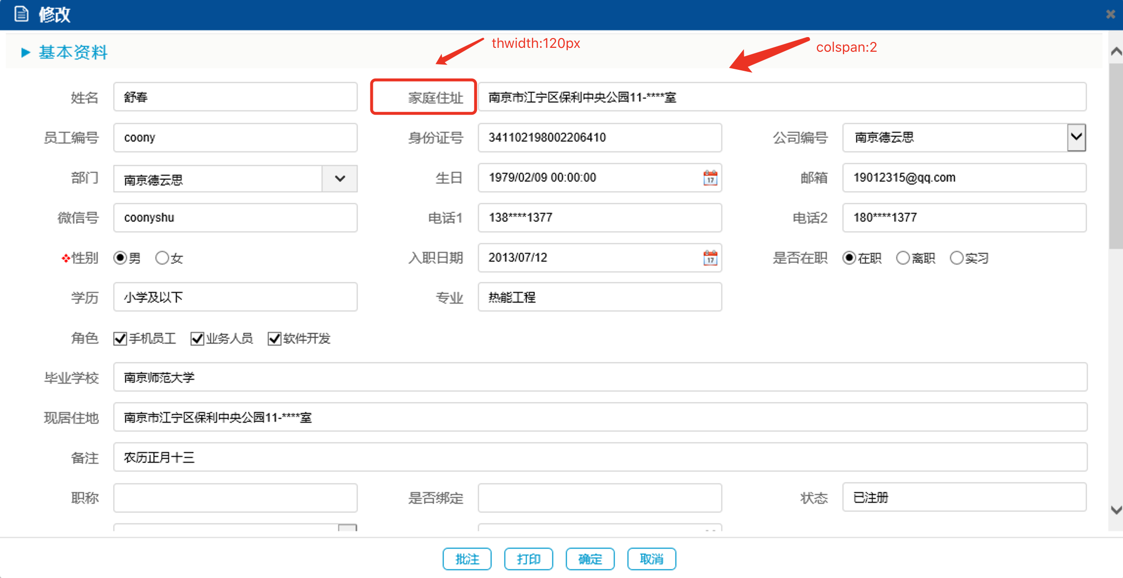Select the 实习 status radio button
1123x578 pixels.
point(956,258)
